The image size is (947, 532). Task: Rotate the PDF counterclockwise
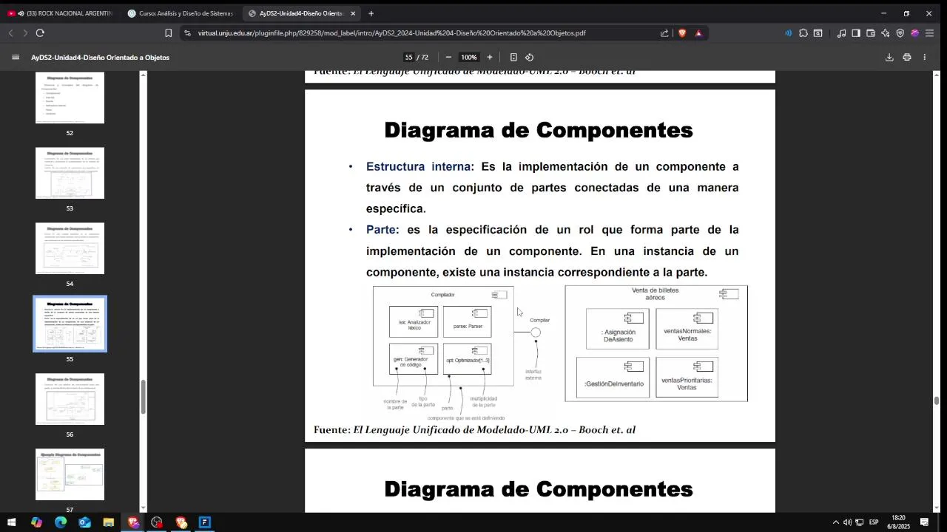(x=530, y=57)
